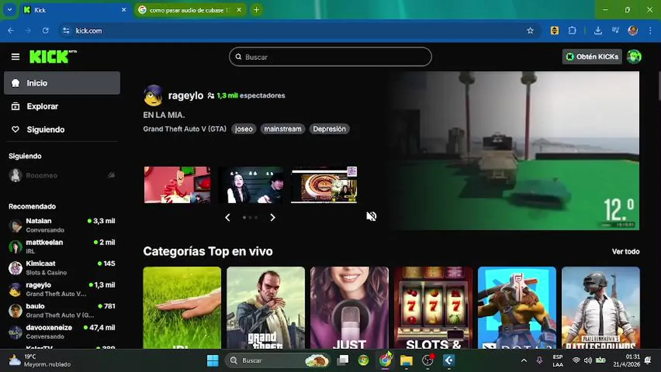Unmute the featured stream preview
661x372 pixels.
[371, 216]
